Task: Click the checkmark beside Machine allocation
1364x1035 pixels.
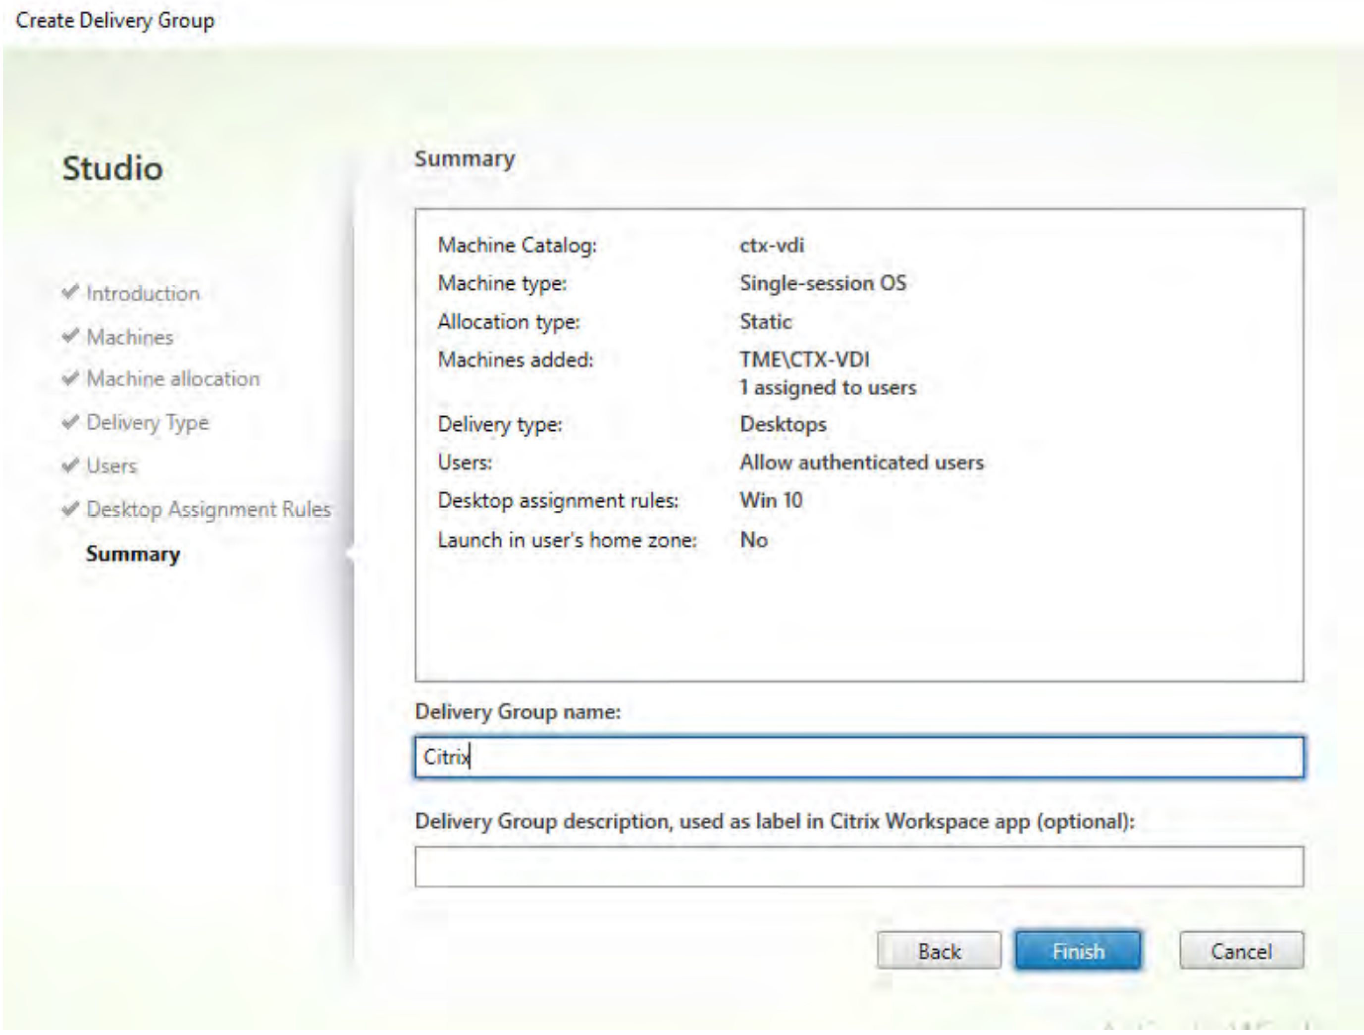Action: coord(71,379)
